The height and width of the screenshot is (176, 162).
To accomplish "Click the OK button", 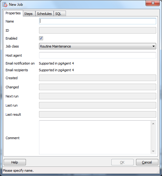I will [x=122, y=162].
